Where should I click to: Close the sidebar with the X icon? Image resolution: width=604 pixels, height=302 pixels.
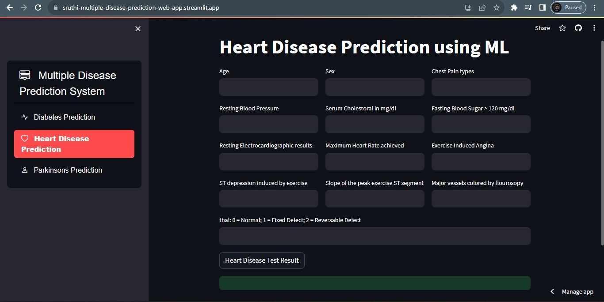138,29
